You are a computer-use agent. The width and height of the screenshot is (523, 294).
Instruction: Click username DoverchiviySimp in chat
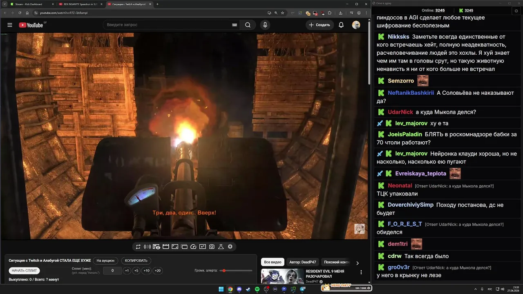411,205
